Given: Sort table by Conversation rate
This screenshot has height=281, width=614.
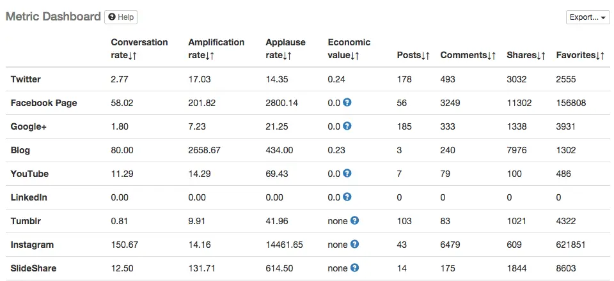Looking at the screenshot, I should (x=139, y=49).
